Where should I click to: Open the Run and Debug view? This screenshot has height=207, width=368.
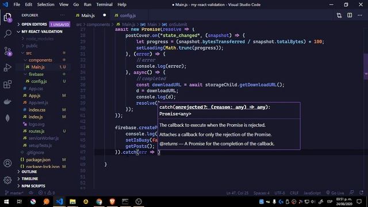point(7,68)
